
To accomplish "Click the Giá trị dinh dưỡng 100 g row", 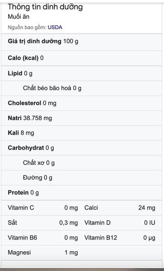I will coord(81,42).
